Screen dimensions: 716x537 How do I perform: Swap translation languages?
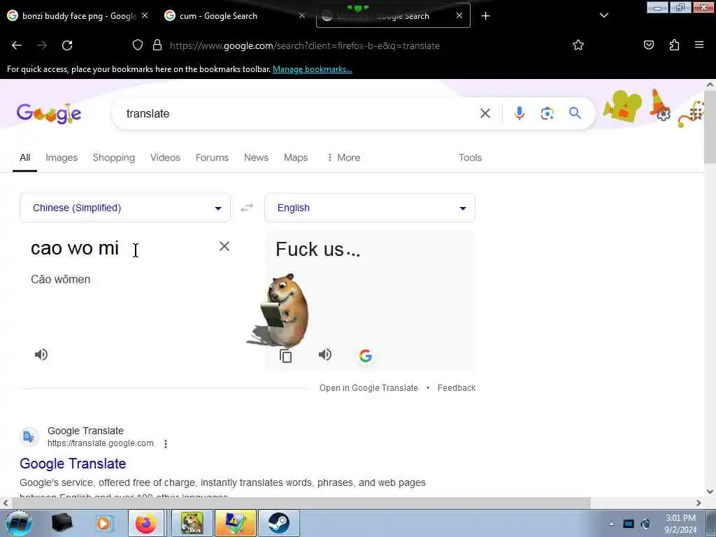point(247,208)
